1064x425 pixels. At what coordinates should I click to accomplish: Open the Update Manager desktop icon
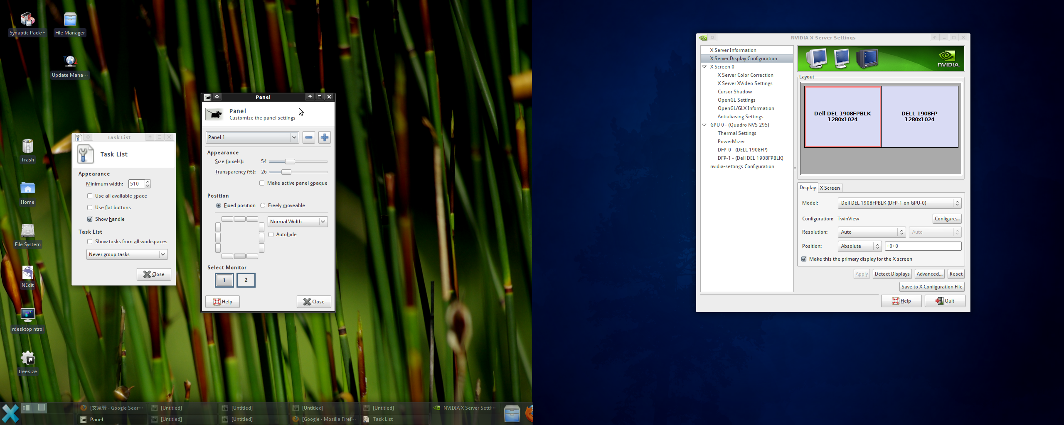pyautogui.click(x=70, y=62)
